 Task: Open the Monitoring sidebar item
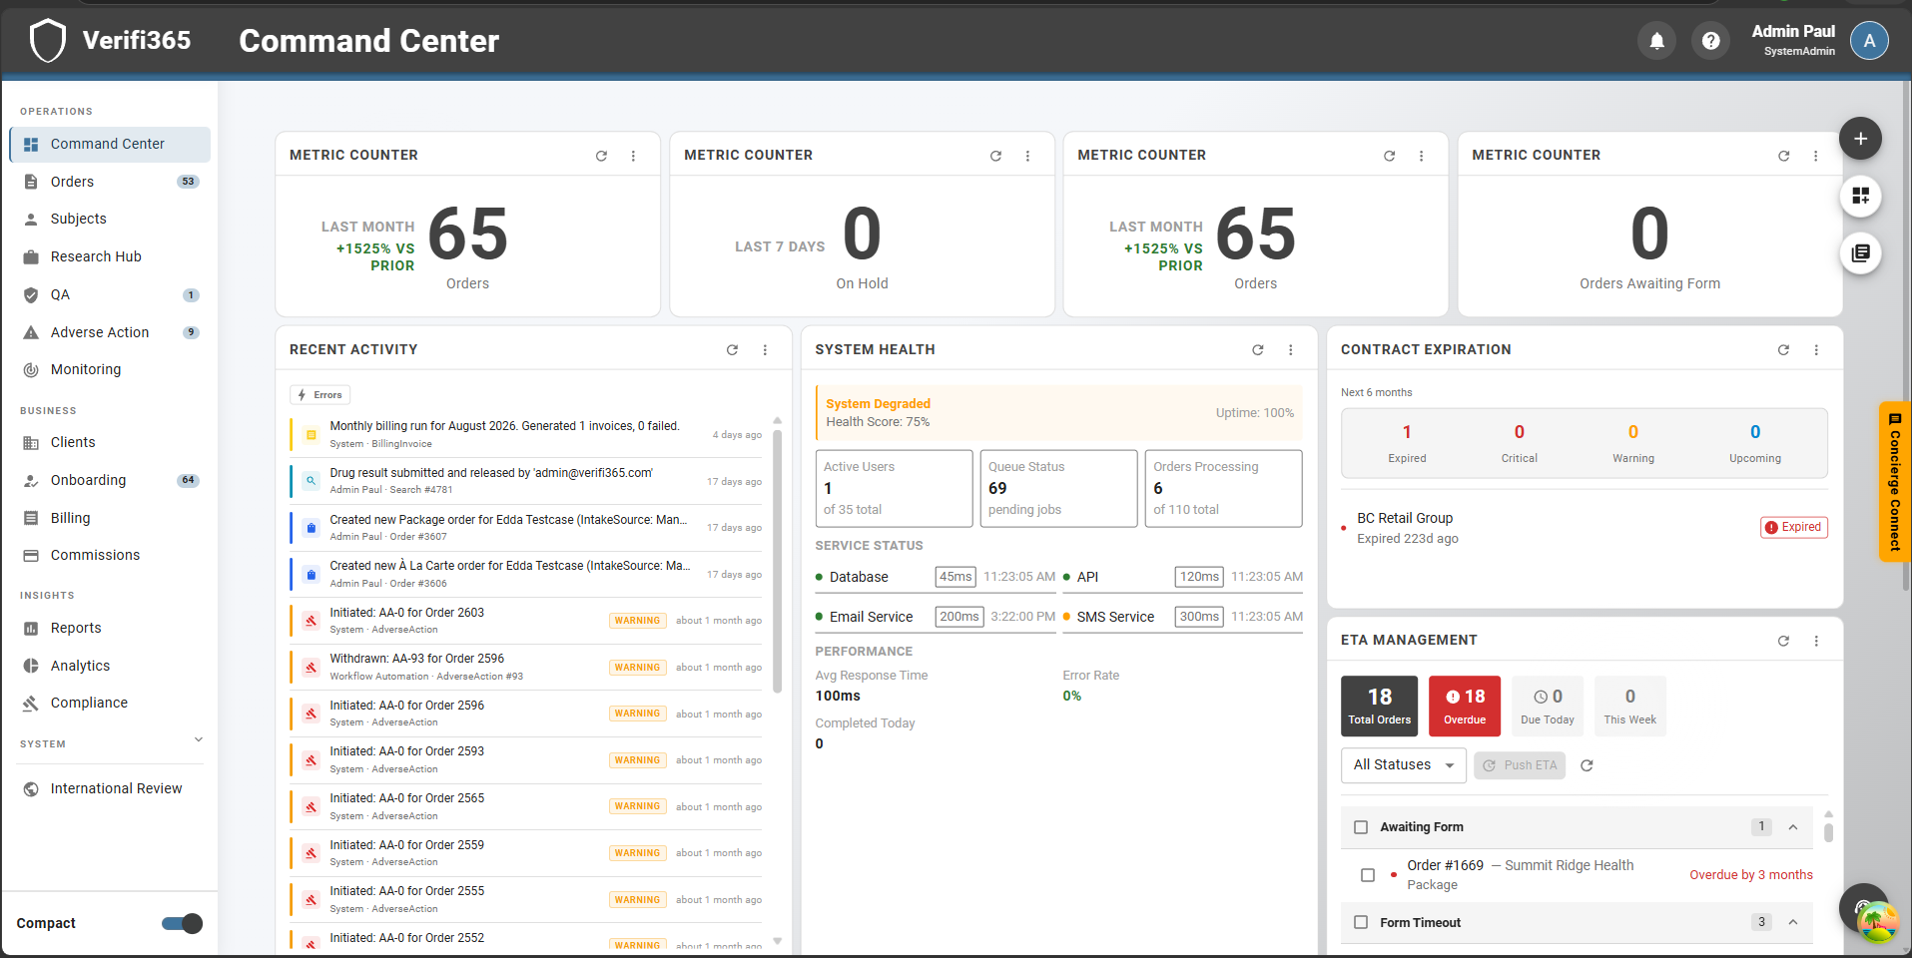110,369
